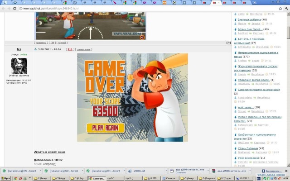Viewport: 290px width, 181px height.
Task: Switch to the first browser tab
Action: (x=5, y=3)
